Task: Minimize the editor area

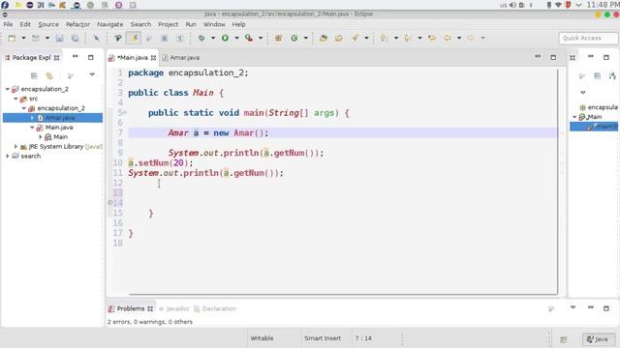Action: (x=538, y=57)
